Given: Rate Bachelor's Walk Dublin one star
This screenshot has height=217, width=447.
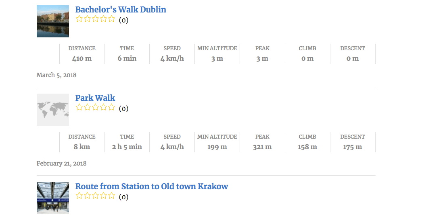Looking at the screenshot, I should click(79, 19).
